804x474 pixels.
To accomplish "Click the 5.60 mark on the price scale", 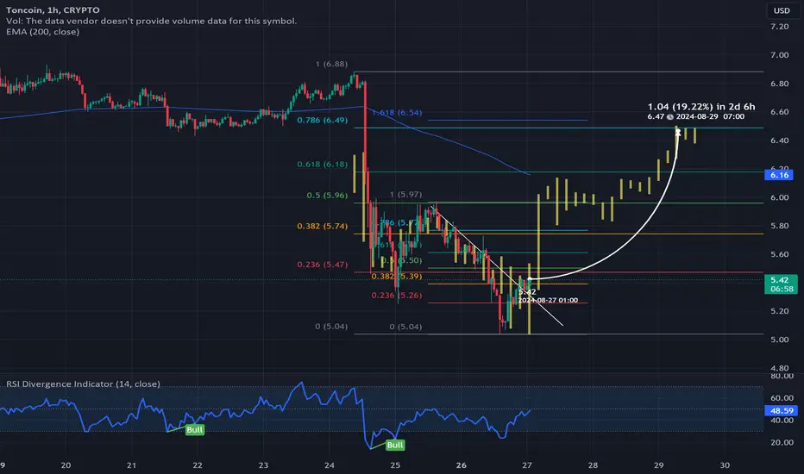I will (x=779, y=254).
